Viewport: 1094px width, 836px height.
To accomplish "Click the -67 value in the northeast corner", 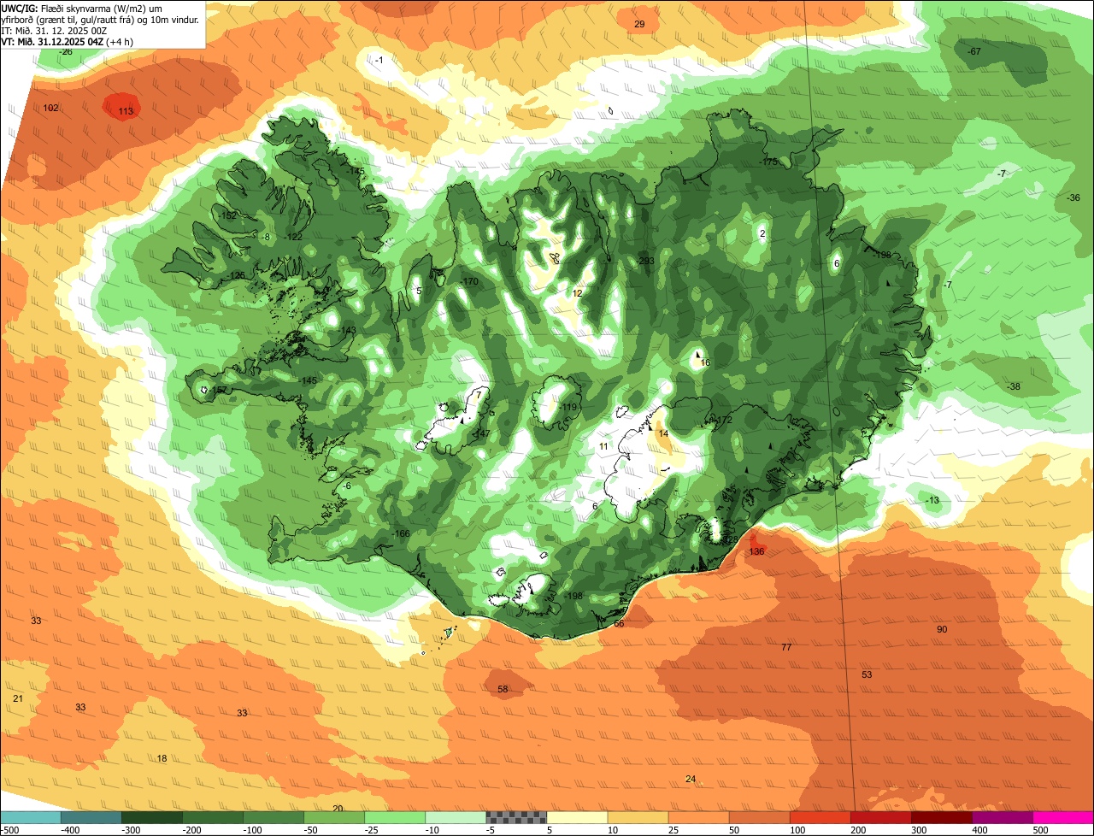I will coord(973,52).
